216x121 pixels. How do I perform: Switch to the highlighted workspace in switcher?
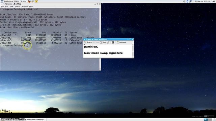[206, 120]
